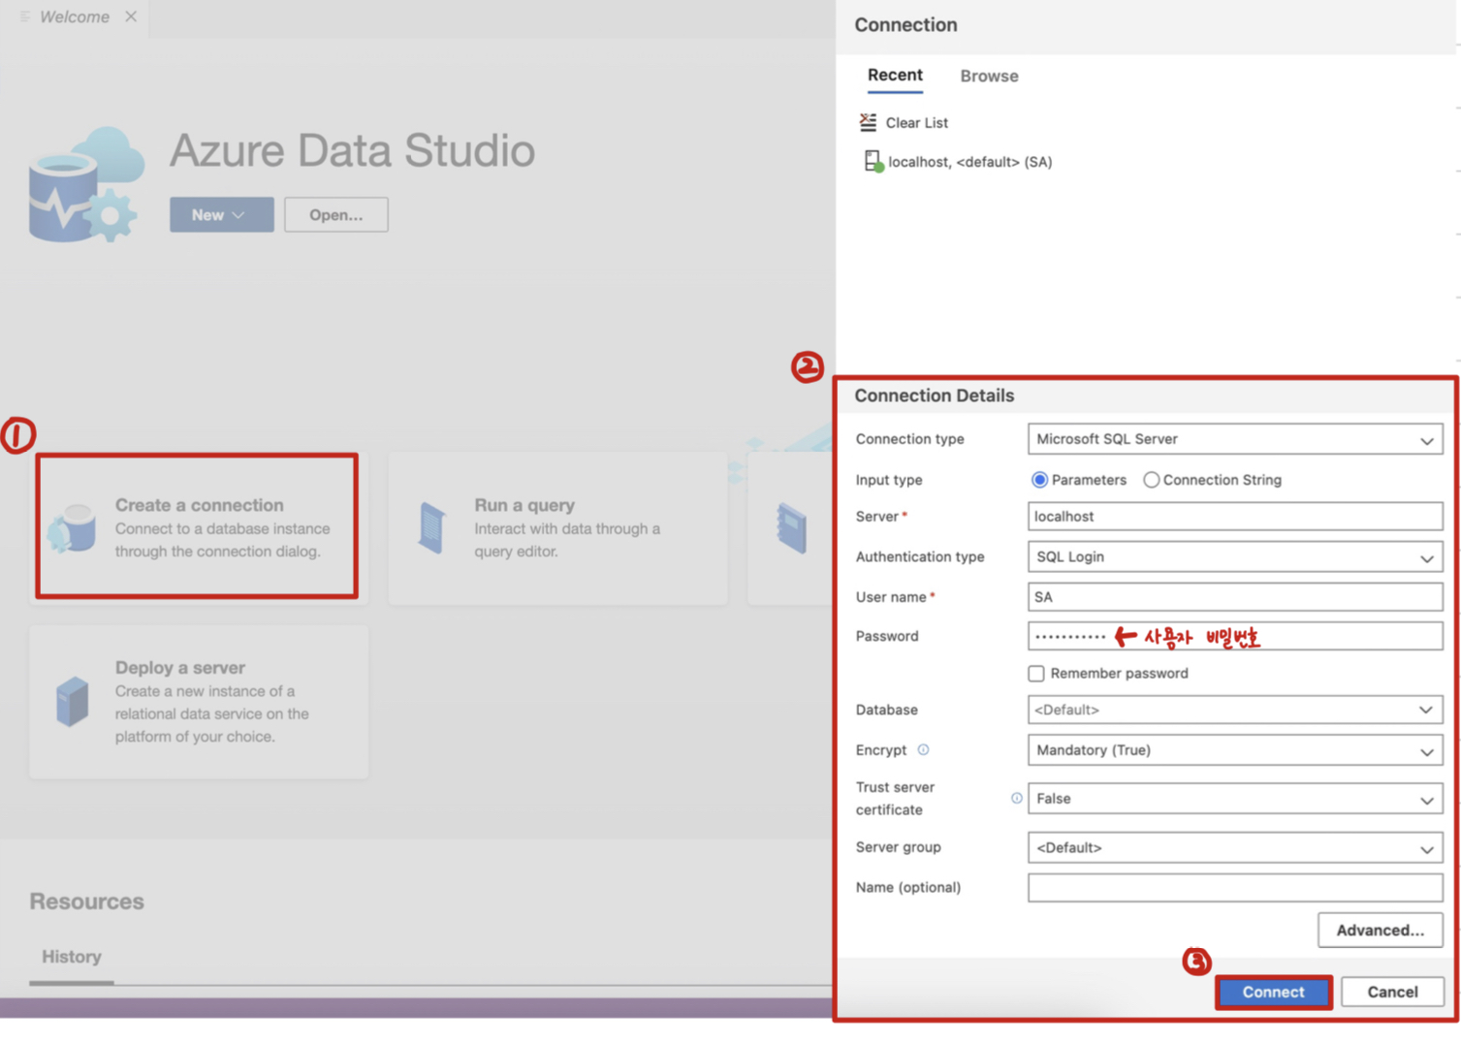This screenshot has width=1461, height=1043.
Task: Click the Encrypt info icon
Action: [x=923, y=749]
